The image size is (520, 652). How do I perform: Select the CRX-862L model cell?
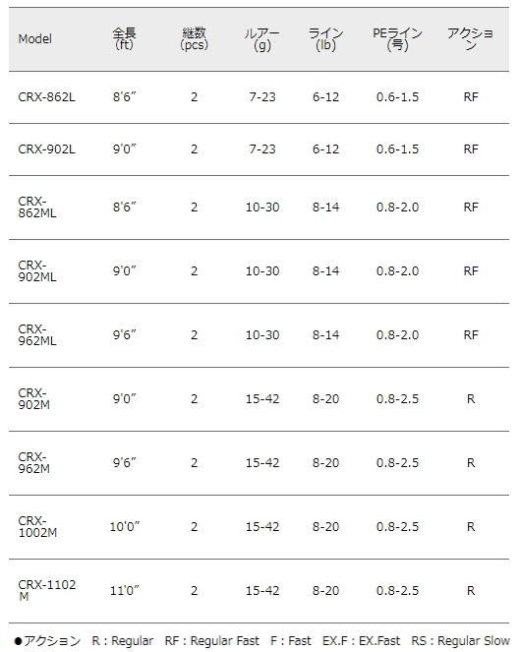(46, 97)
